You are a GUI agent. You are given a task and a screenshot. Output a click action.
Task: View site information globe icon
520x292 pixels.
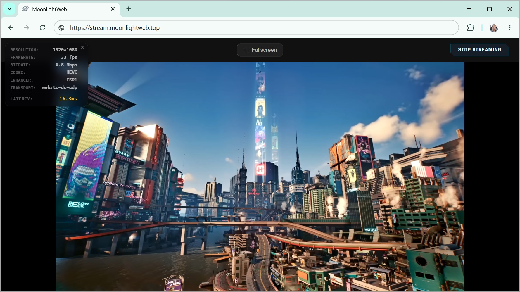pos(61,28)
